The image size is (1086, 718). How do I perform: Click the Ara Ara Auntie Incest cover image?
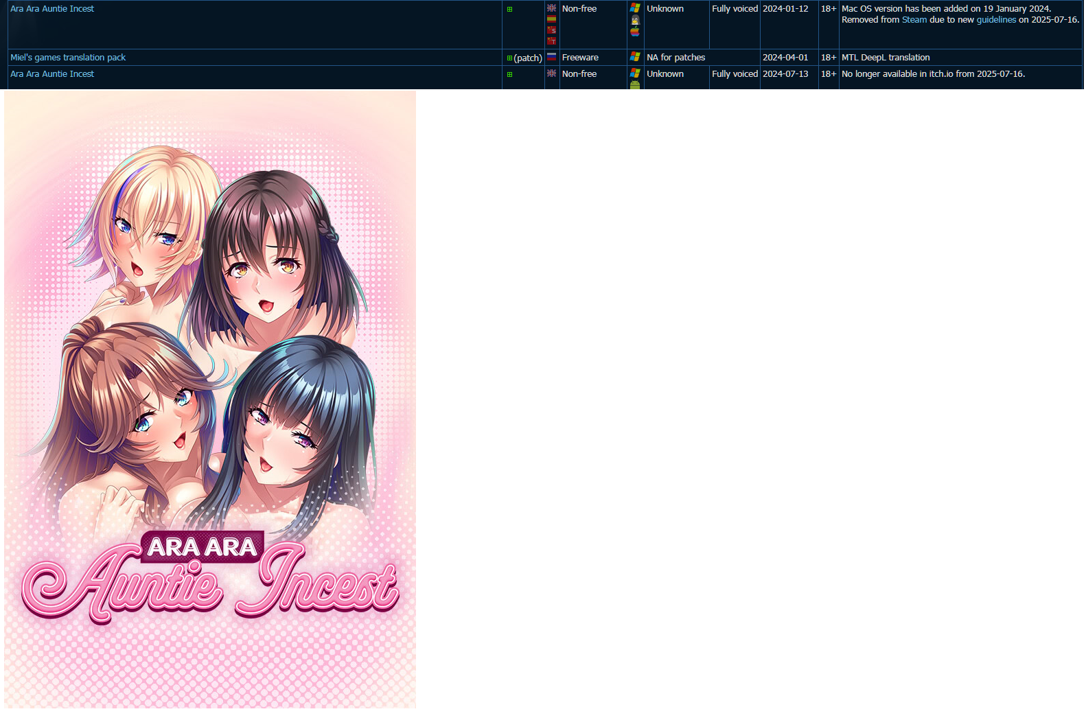point(210,399)
